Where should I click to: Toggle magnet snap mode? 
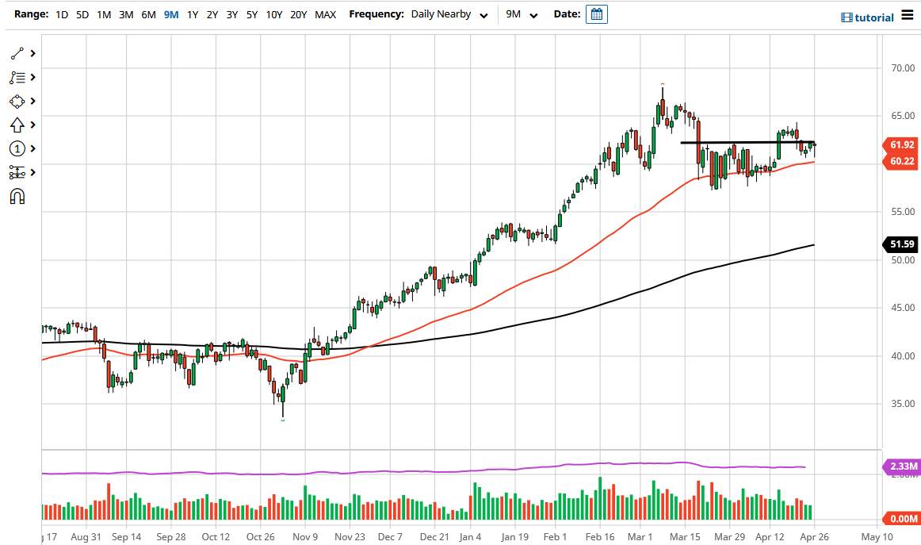(16, 196)
